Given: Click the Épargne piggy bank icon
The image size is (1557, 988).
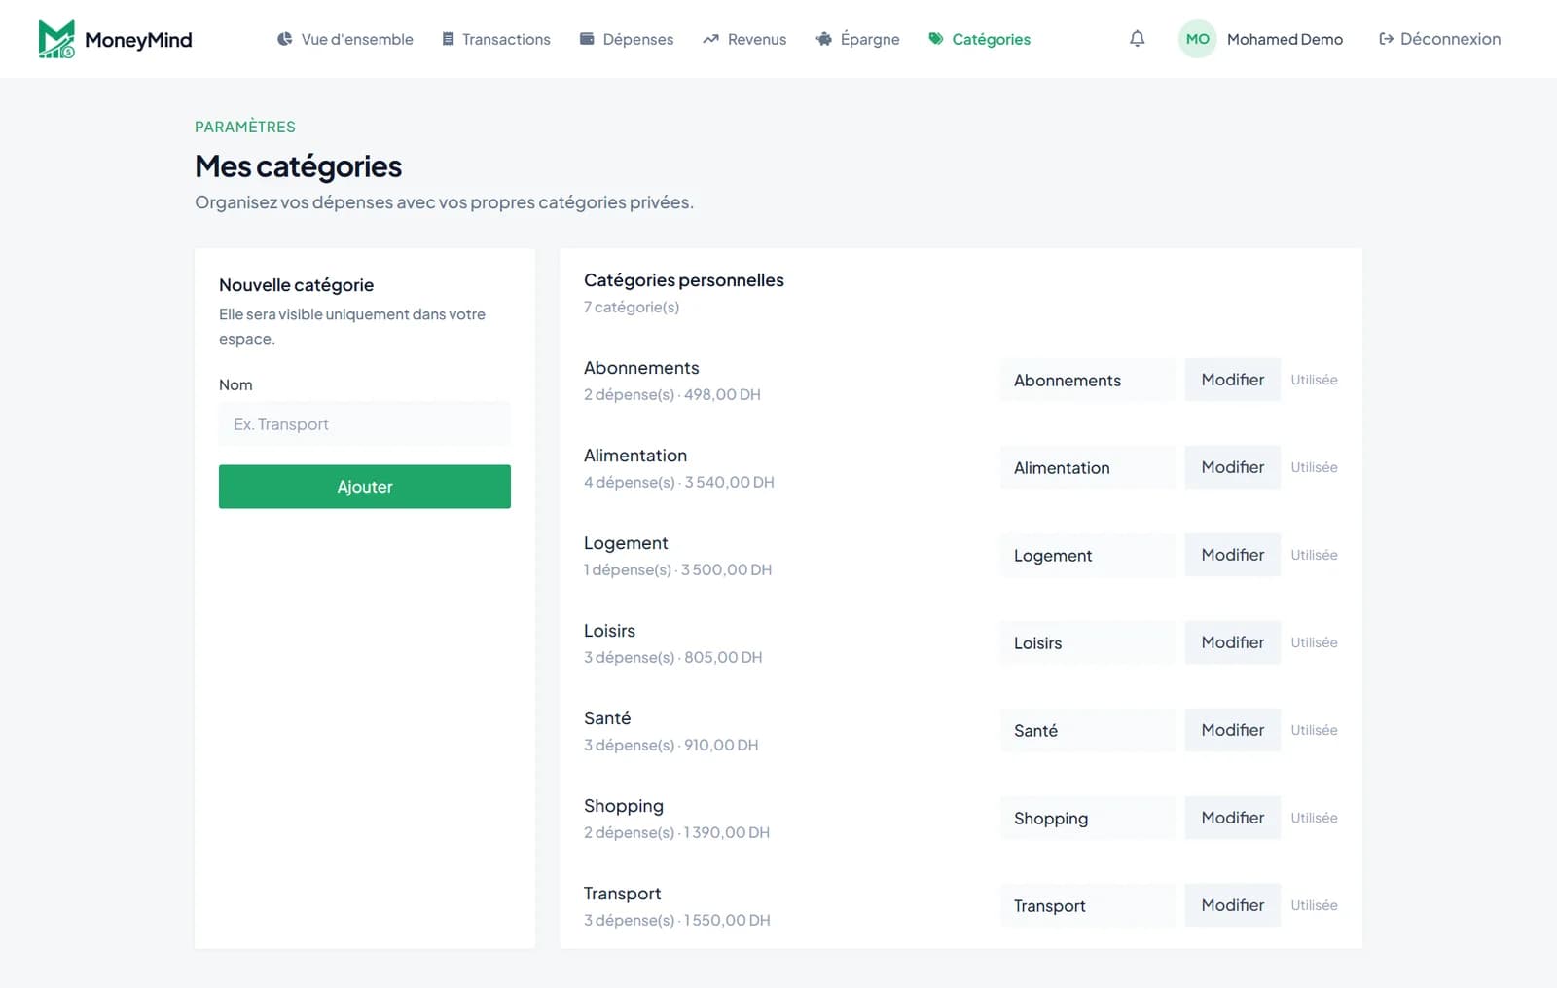Looking at the screenshot, I should pos(823,39).
